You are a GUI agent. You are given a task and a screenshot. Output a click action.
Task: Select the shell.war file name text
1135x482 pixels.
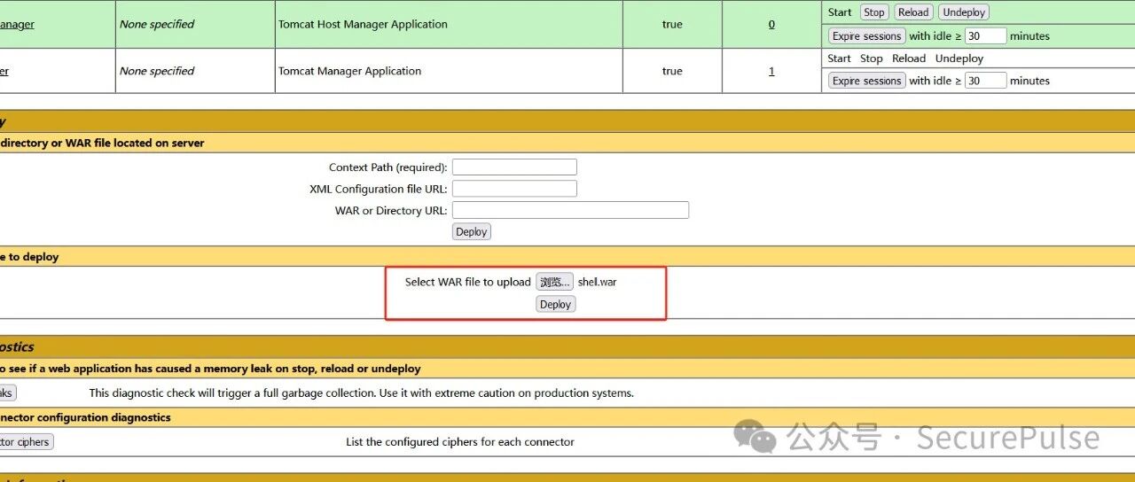597,282
